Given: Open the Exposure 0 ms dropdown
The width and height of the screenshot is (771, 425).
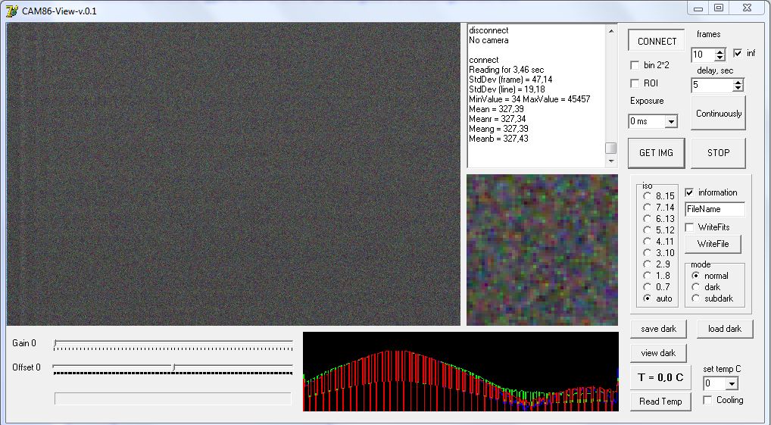Looking at the screenshot, I should (x=671, y=121).
